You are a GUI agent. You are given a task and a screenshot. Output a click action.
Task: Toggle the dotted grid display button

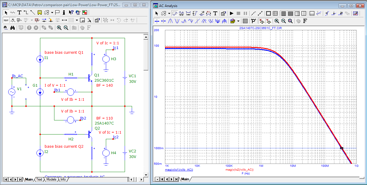(x=71, y=20)
